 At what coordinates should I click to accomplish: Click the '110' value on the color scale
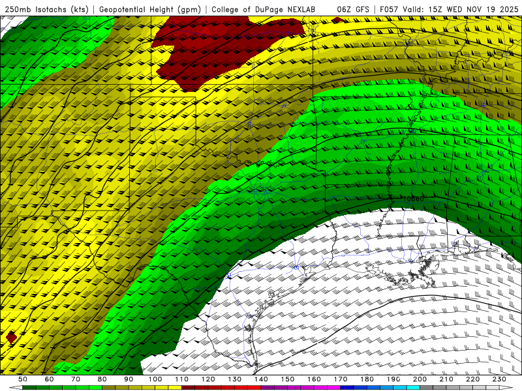click(x=181, y=379)
